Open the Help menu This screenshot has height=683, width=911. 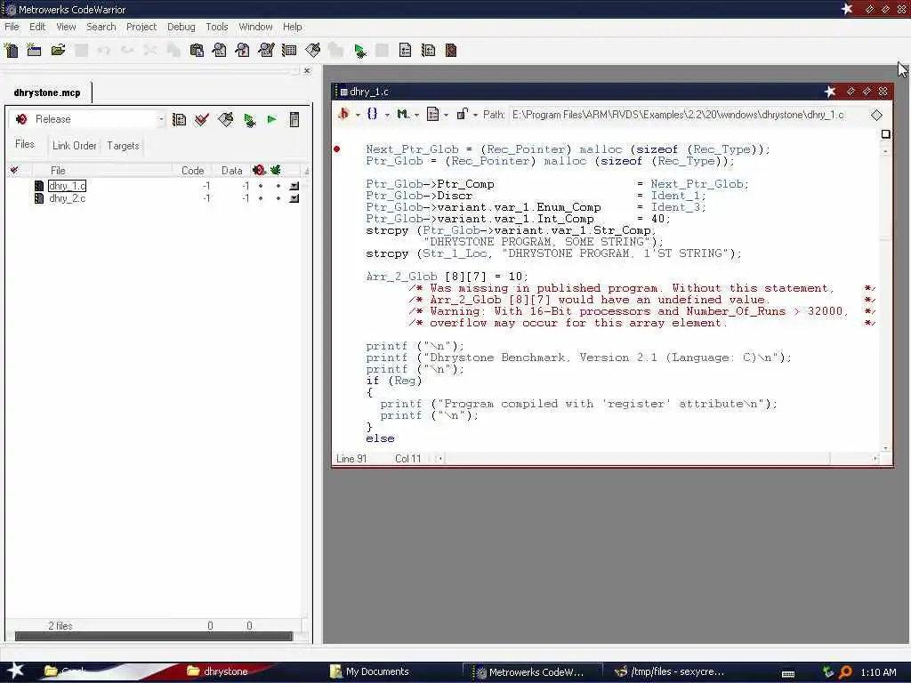[292, 27]
